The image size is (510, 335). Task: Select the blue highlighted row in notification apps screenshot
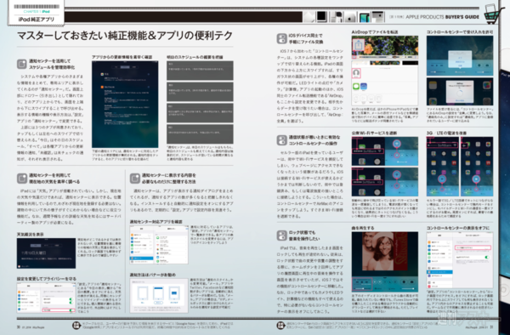point(142,258)
